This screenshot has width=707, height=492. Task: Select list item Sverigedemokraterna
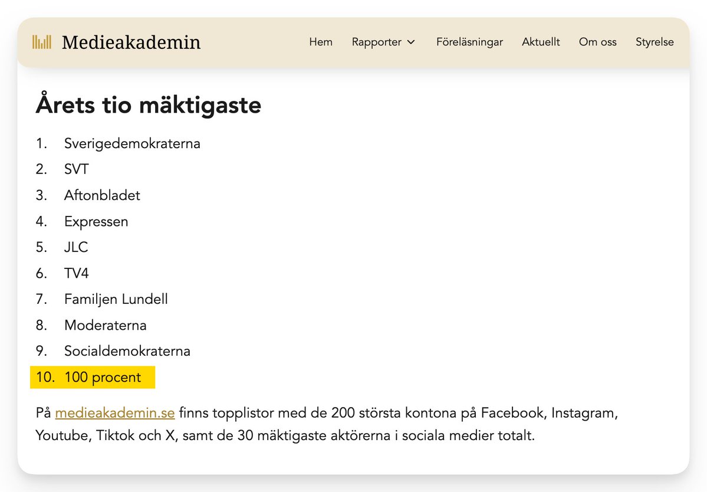click(132, 143)
